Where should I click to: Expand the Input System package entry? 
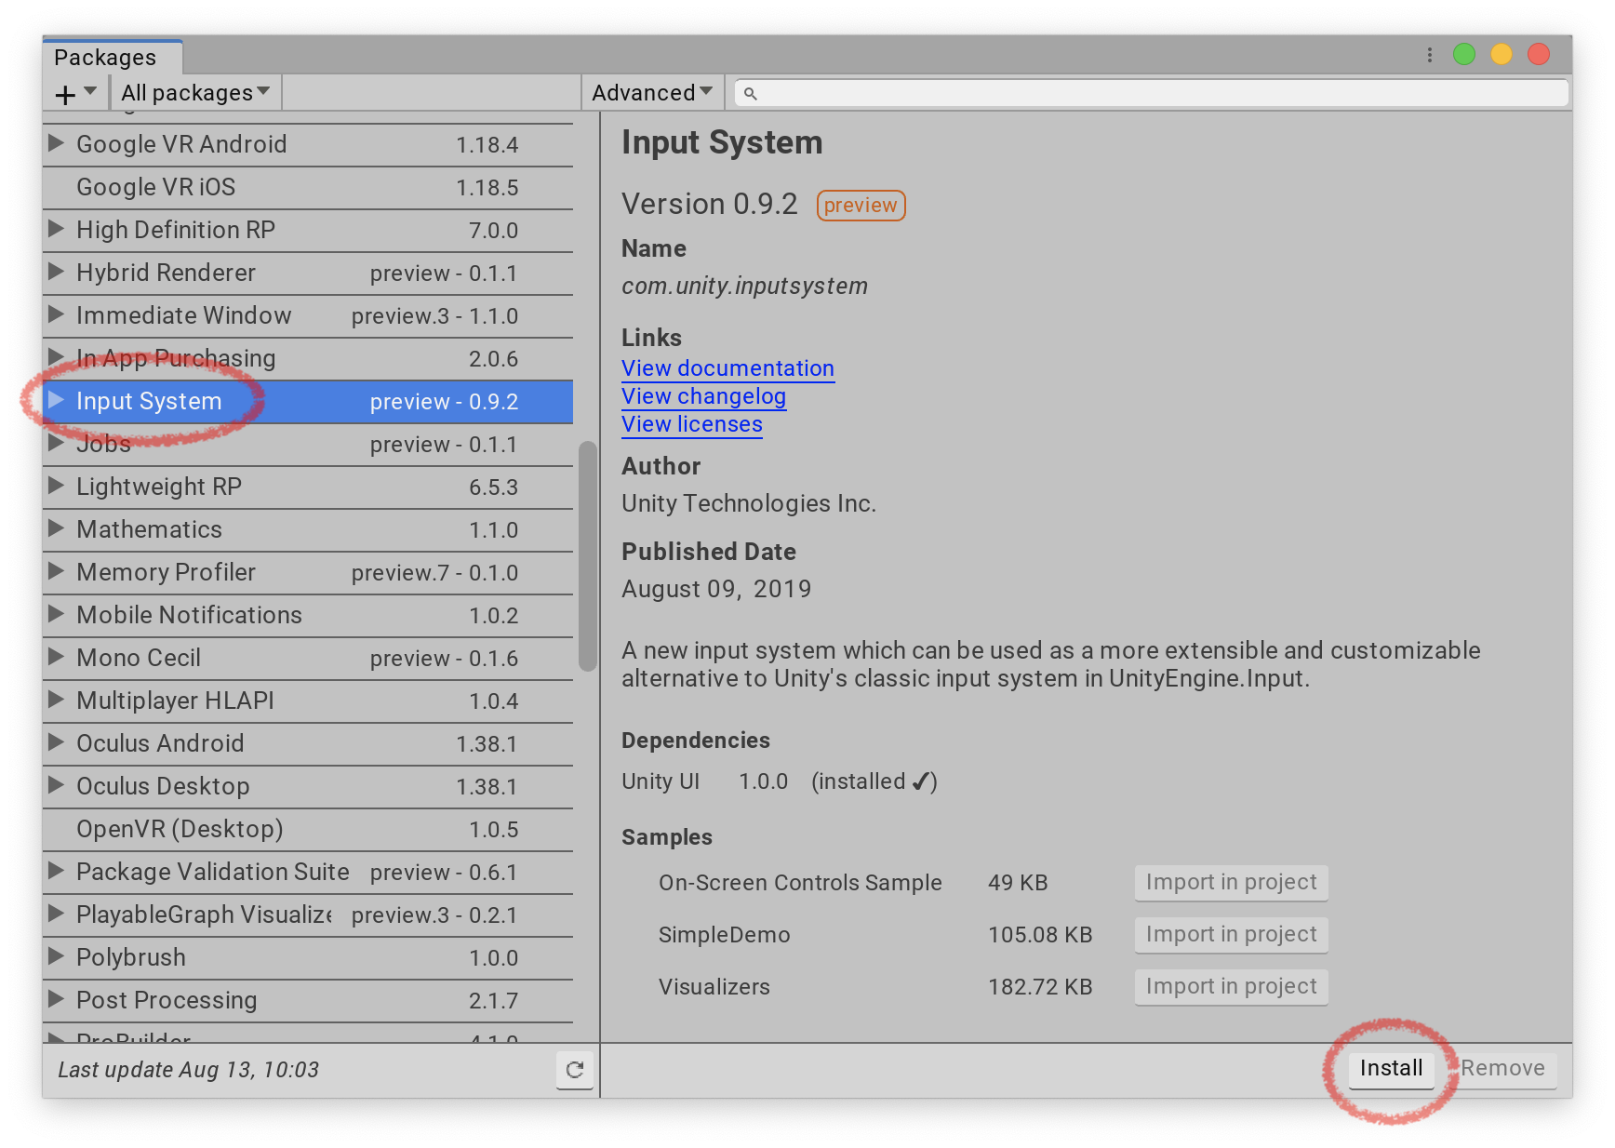click(x=56, y=401)
